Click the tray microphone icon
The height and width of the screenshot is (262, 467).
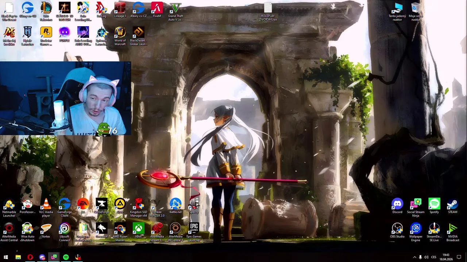420,257
